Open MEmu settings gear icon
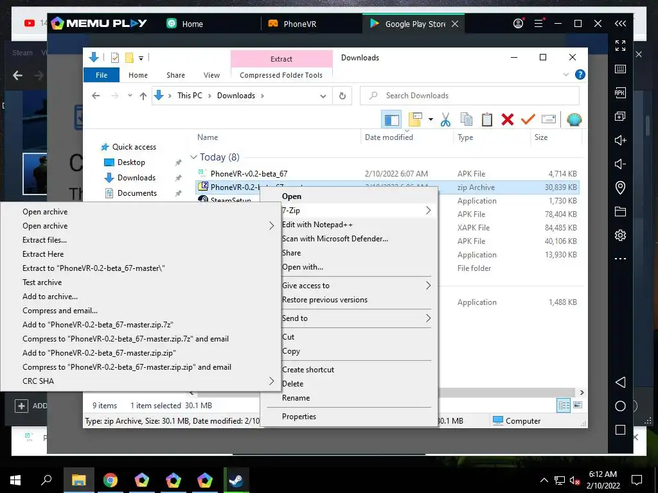This screenshot has height=493, width=658. click(x=620, y=235)
